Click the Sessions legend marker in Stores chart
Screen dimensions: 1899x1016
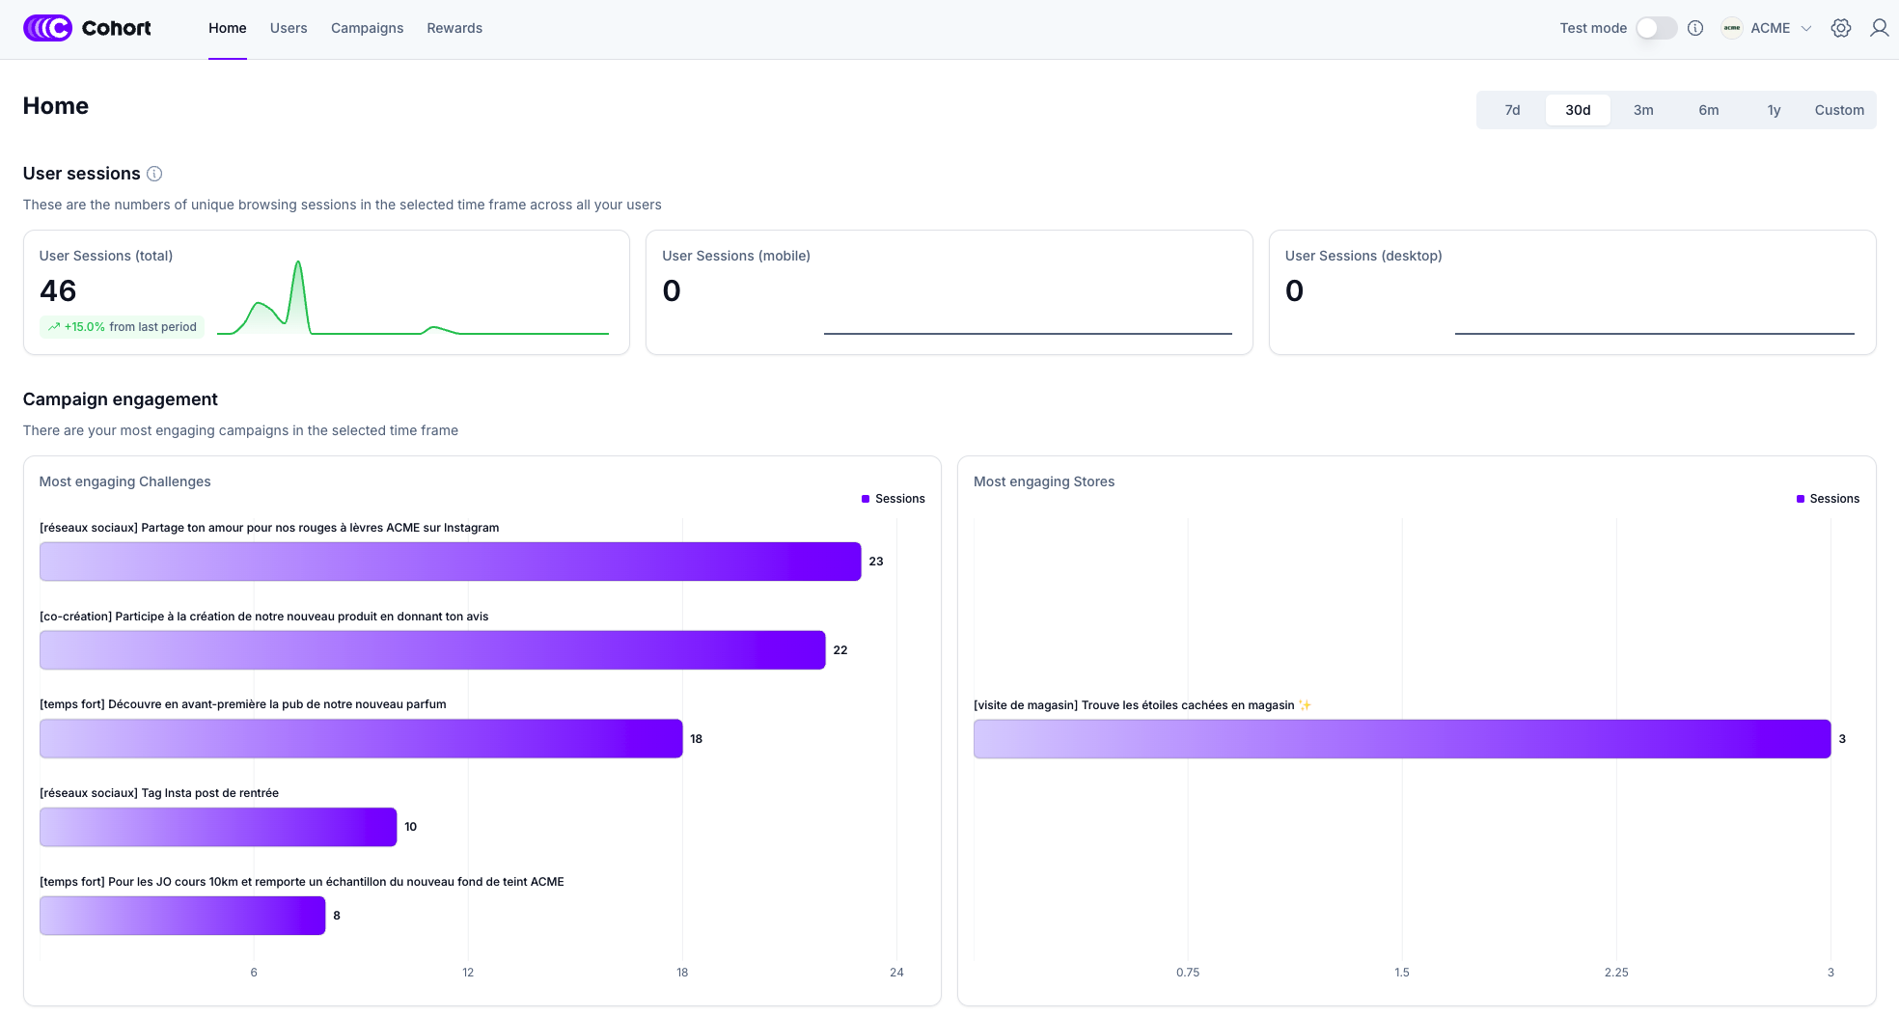pos(1800,499)
